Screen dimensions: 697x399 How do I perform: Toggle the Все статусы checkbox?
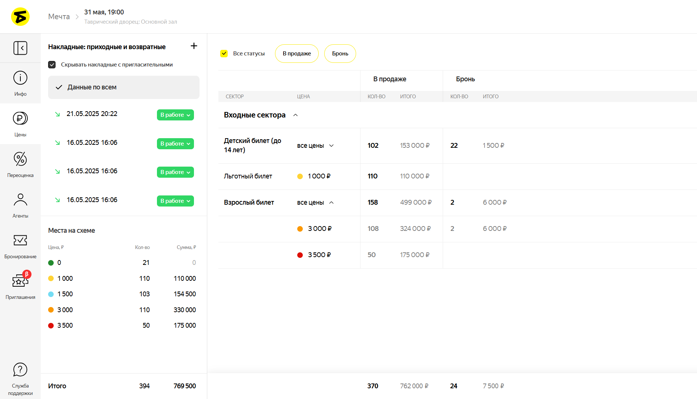[224, 54]
